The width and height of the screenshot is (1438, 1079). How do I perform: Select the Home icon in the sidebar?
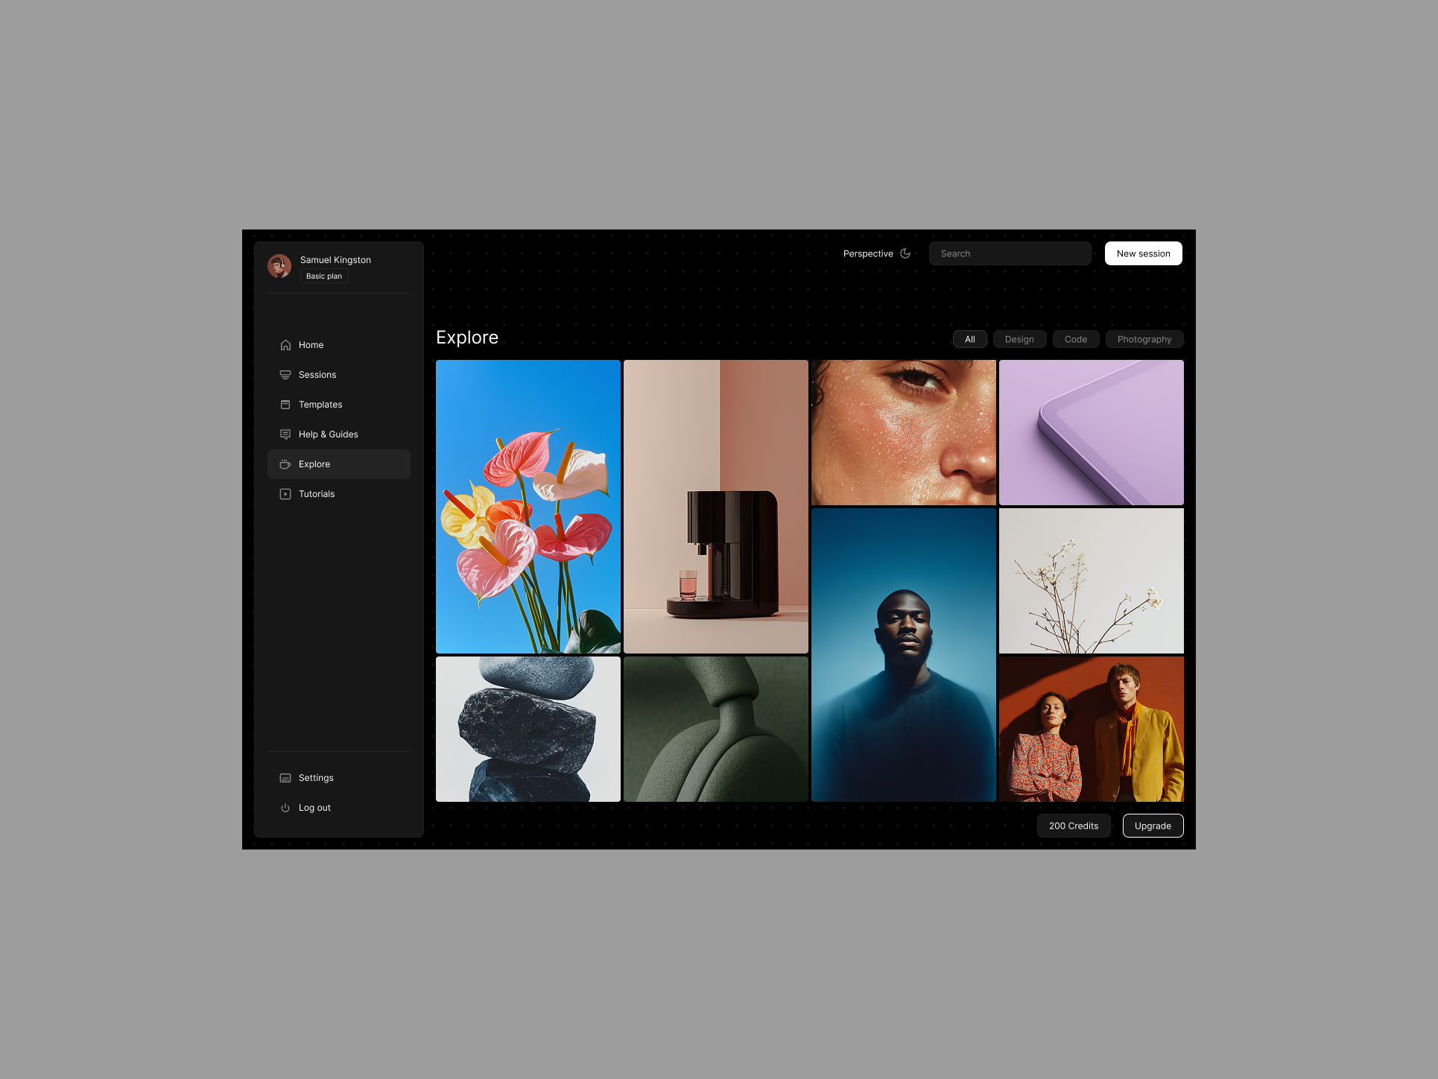[x=285, y=345]
